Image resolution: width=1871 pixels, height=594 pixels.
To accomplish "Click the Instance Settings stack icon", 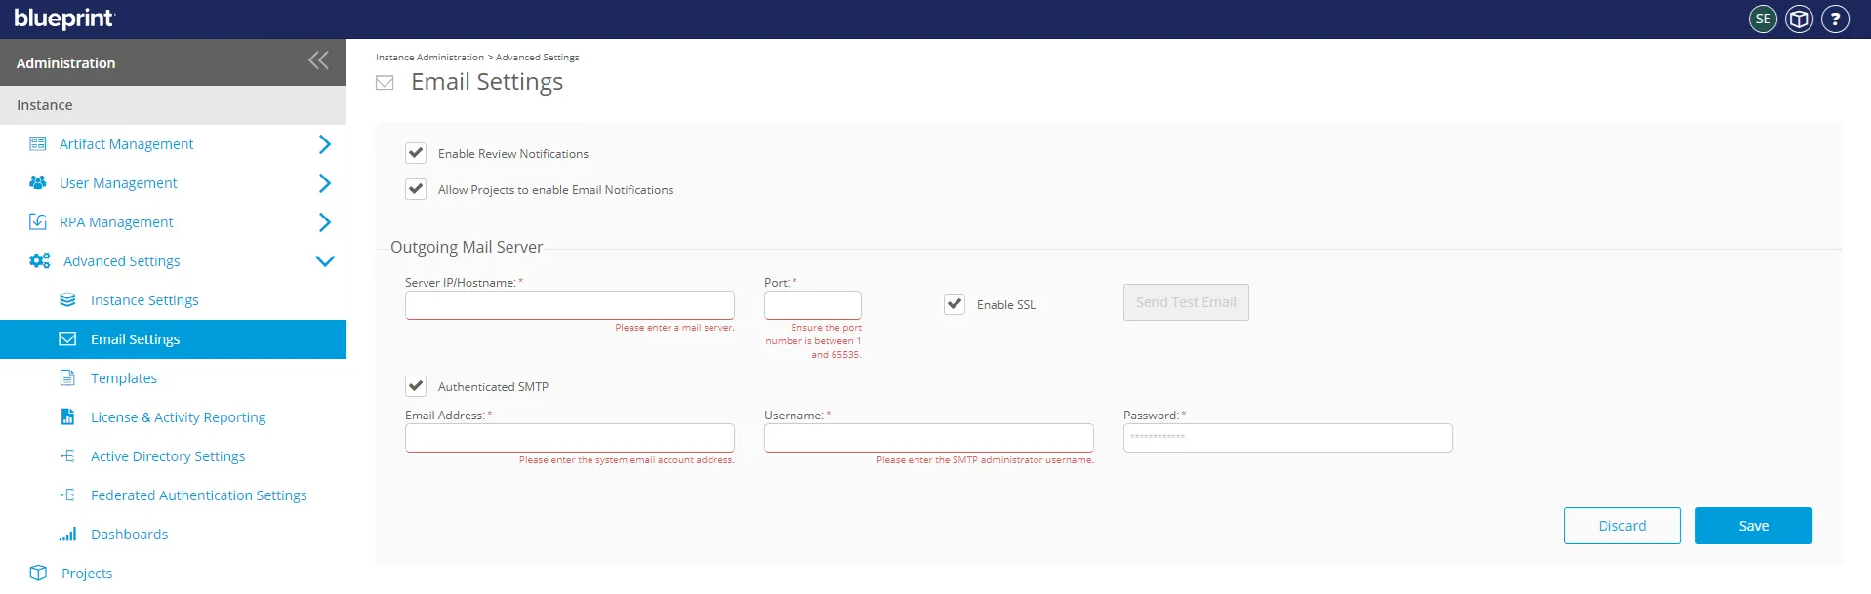I will 67,299.
